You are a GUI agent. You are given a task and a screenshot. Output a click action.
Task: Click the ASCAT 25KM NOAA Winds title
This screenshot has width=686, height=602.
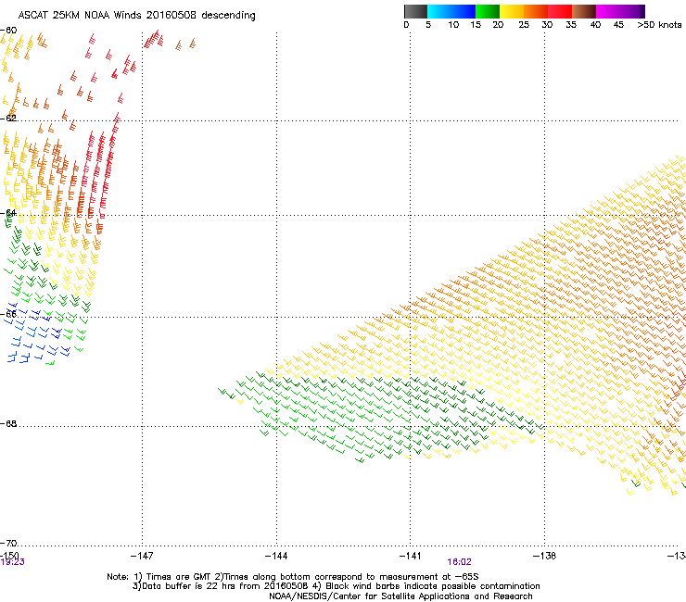pos(136,16)
